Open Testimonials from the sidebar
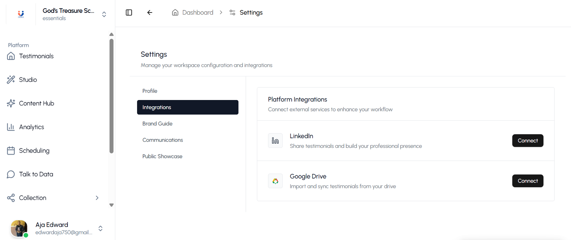 [x=36, y=56]
